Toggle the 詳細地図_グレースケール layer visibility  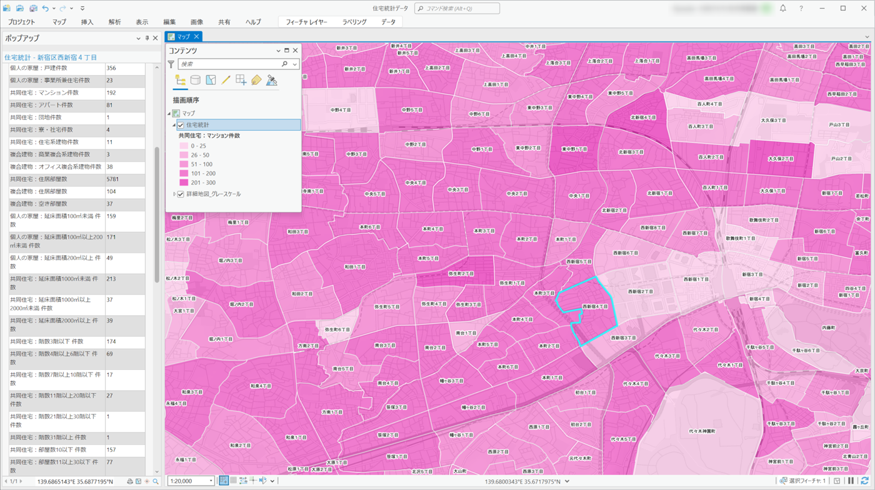(x=181, y=194)
